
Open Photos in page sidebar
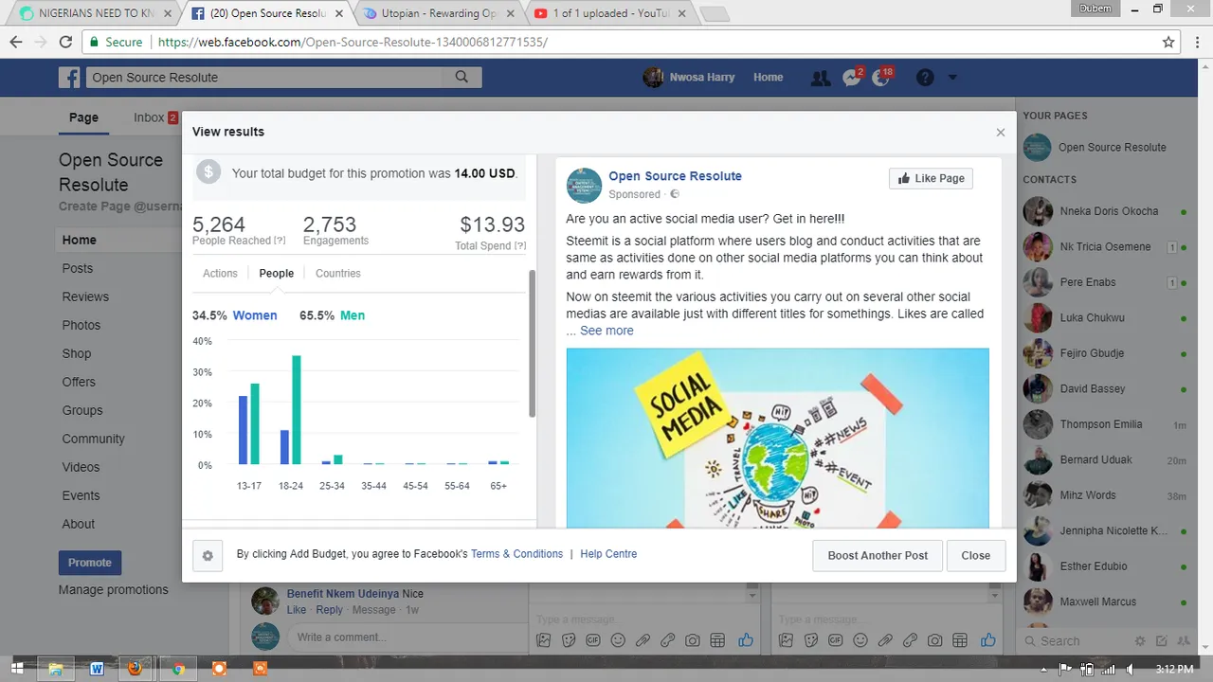(x=81, y=325)
